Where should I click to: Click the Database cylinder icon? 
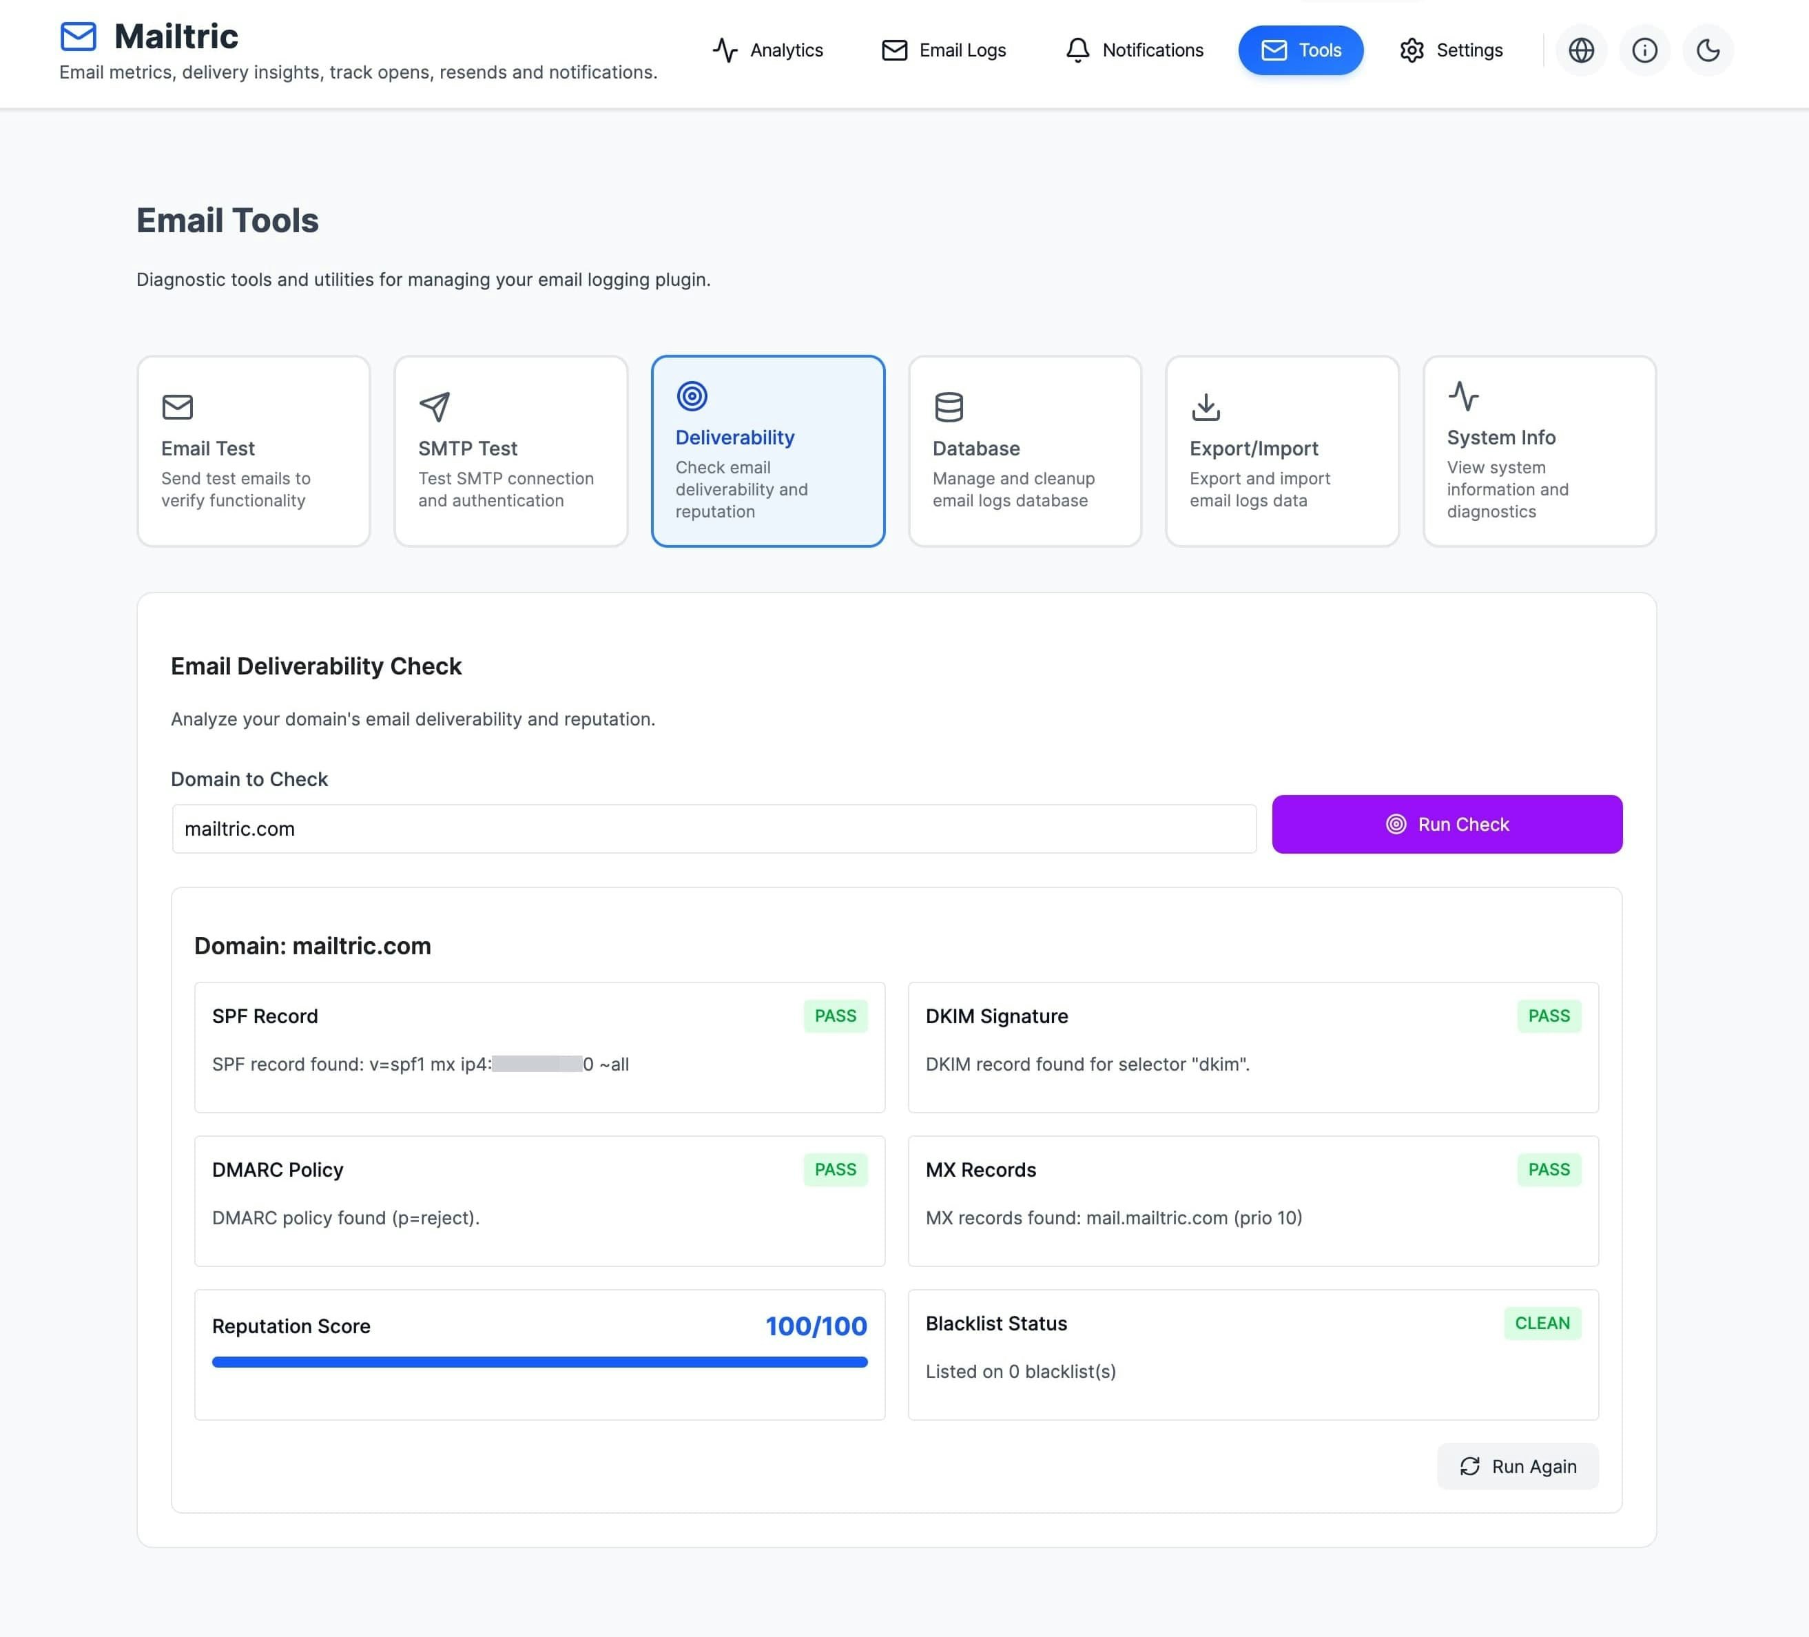coord(949,406)
